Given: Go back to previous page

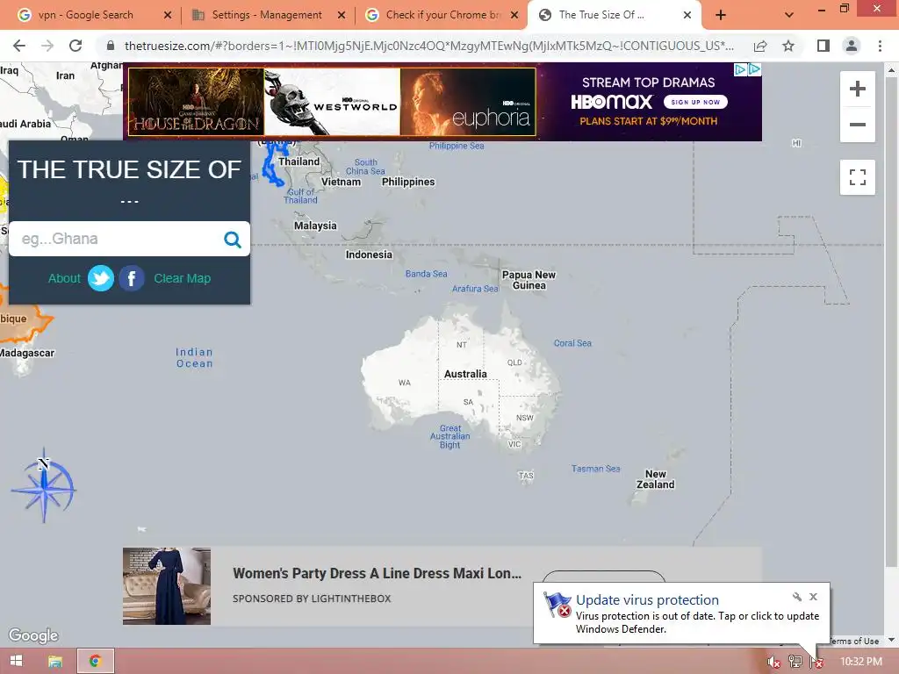Looking at the screenshot, I should pyautogui.click(x=19, y=46).
